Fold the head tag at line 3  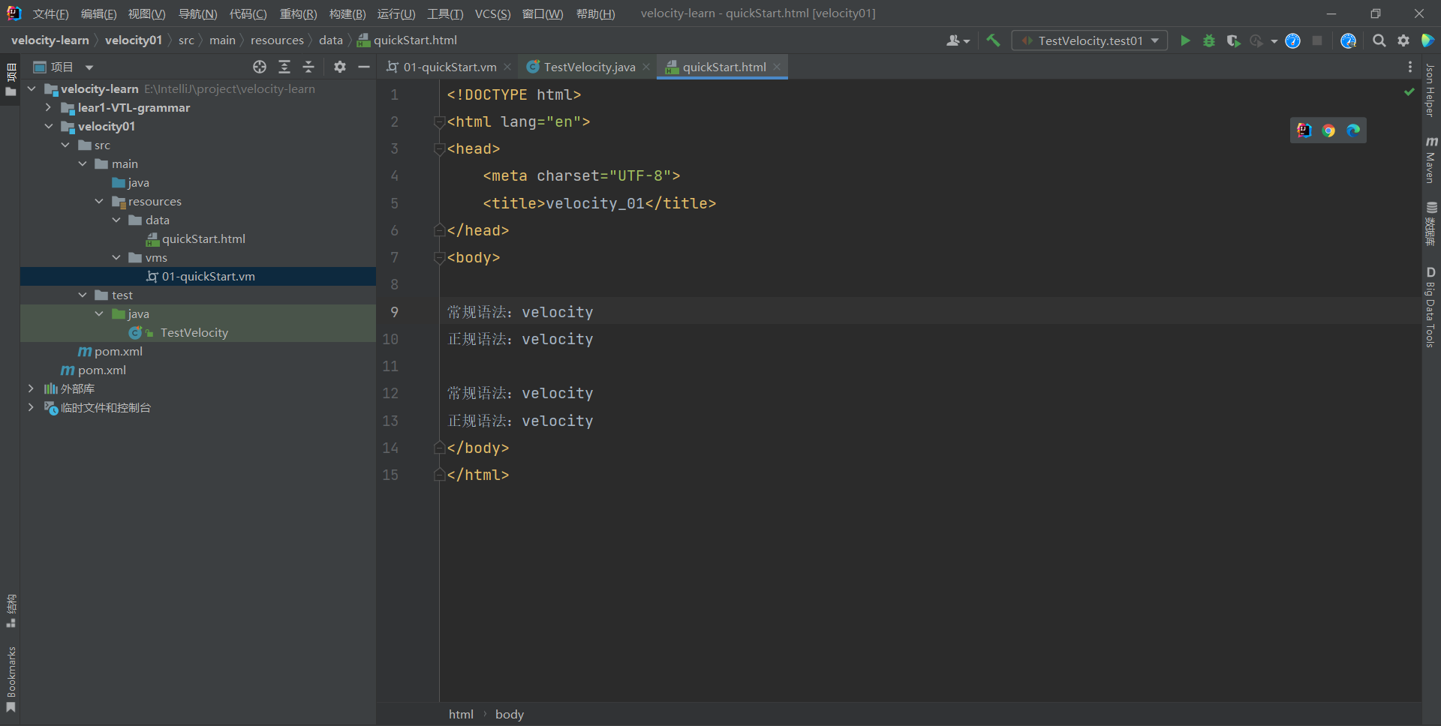[440, 149]
